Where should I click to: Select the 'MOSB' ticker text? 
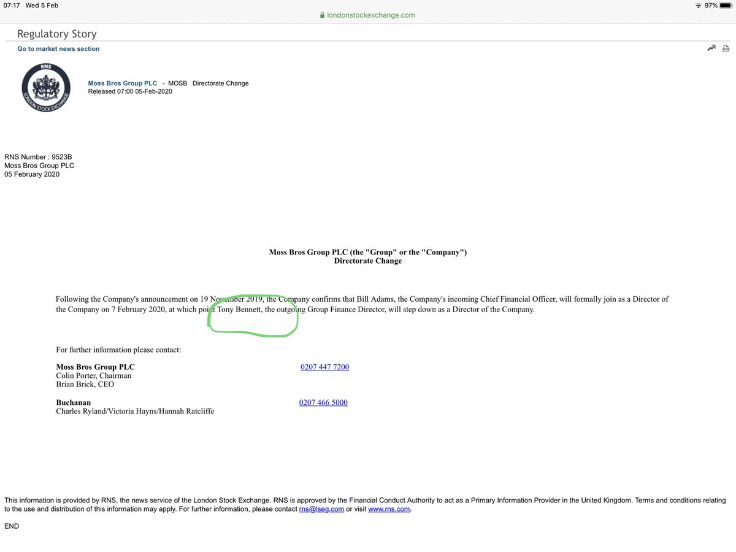(178, 83)
